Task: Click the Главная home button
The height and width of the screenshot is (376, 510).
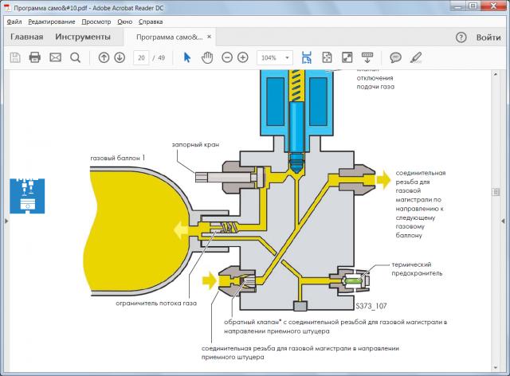Action: click(27, 37)
